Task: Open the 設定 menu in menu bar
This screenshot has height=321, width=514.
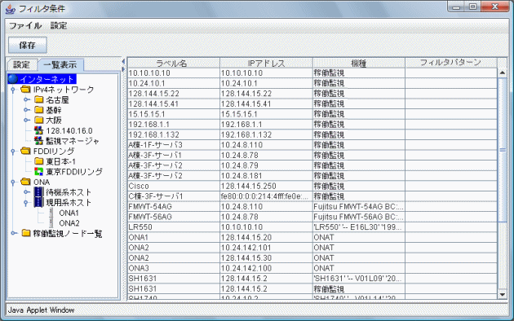Action: coord(59,25)
